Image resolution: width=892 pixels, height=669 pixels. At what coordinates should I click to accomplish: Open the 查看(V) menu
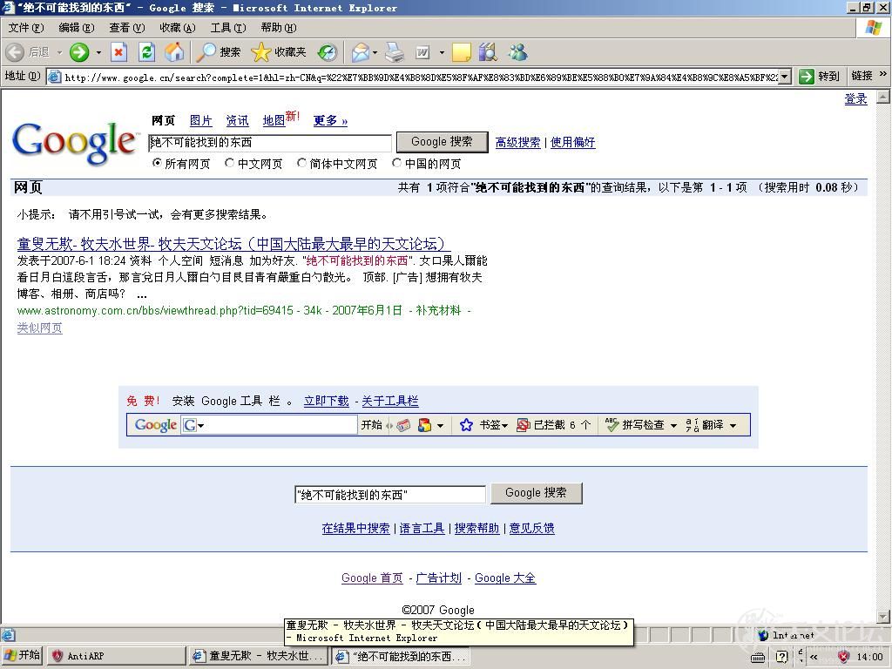click(127, 27)
